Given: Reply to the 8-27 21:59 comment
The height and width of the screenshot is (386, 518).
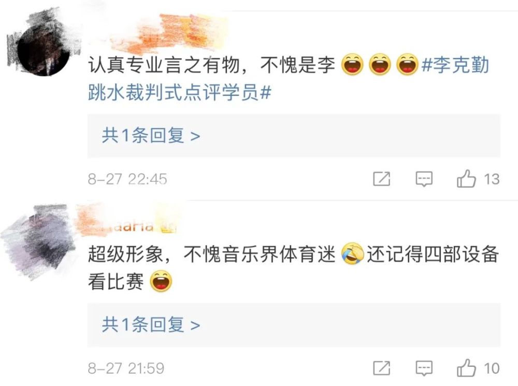Looking at the screenshot, I should click(424, 368).
